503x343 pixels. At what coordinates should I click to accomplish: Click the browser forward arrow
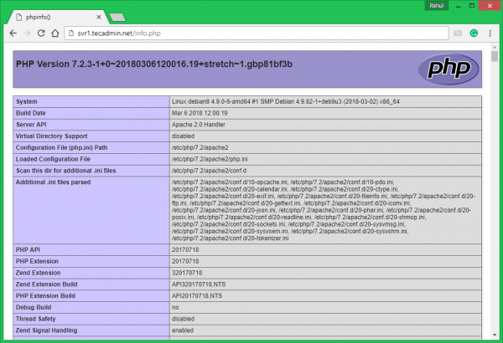click(x=28, y=33)
